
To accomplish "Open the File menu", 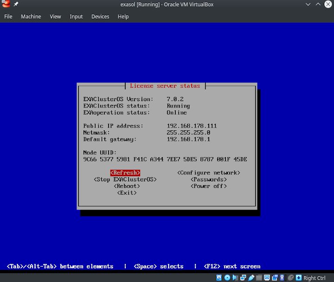I will click(8, 17).
